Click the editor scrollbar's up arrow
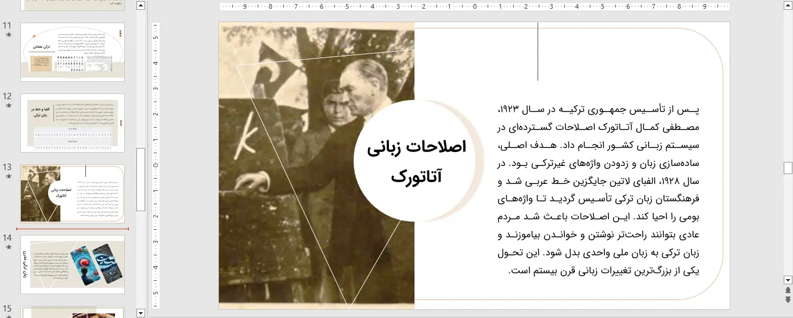 788,5
